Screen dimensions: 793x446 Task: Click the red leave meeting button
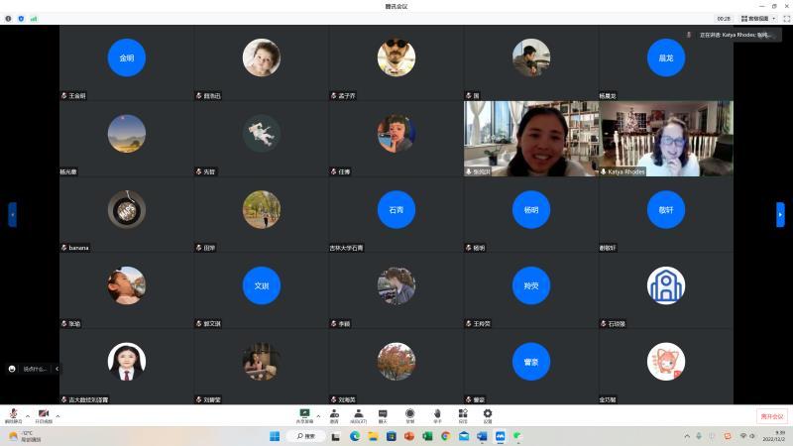(x=771, y=416)
